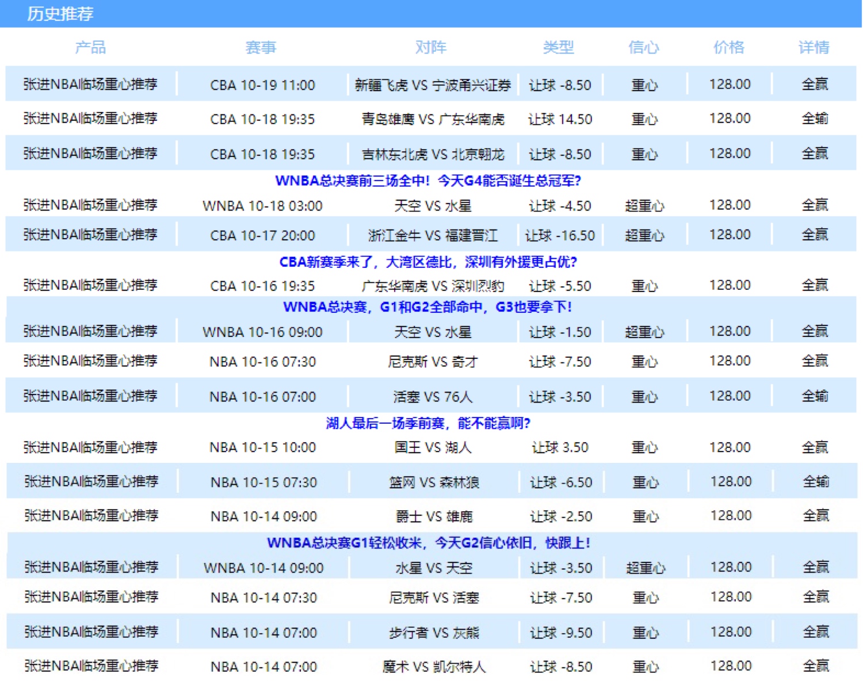Click price 128.00 for 步行者 VS 灰熊
The width and height of the screenshot is (863, 682).
(x=731, y=632)
